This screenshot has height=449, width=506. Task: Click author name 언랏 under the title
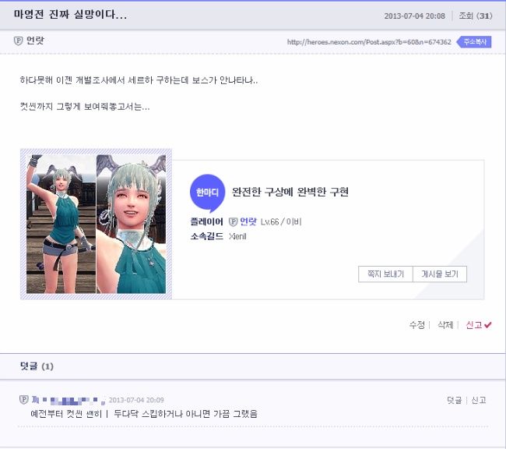35,41
